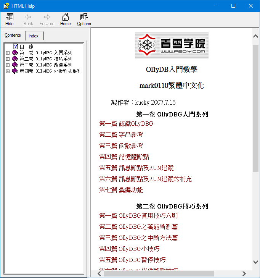Viewport: 260px width, 278px height.
Task: Open the Options toolbar menu
Action: point(84,19)
